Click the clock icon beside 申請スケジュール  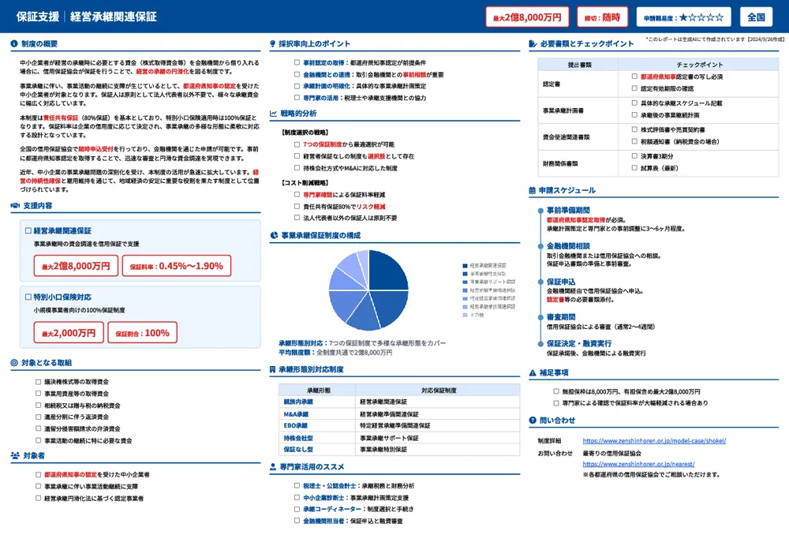click(x=532, y=190)
